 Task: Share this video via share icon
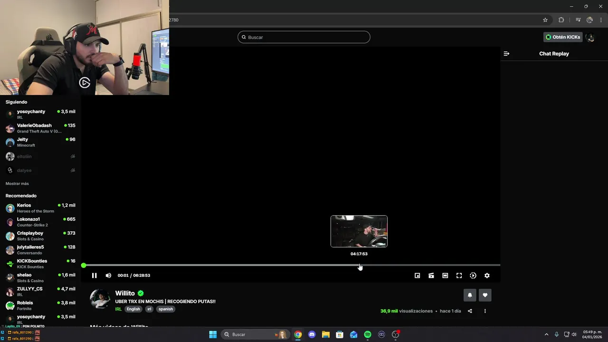click(x=470, y=311)
